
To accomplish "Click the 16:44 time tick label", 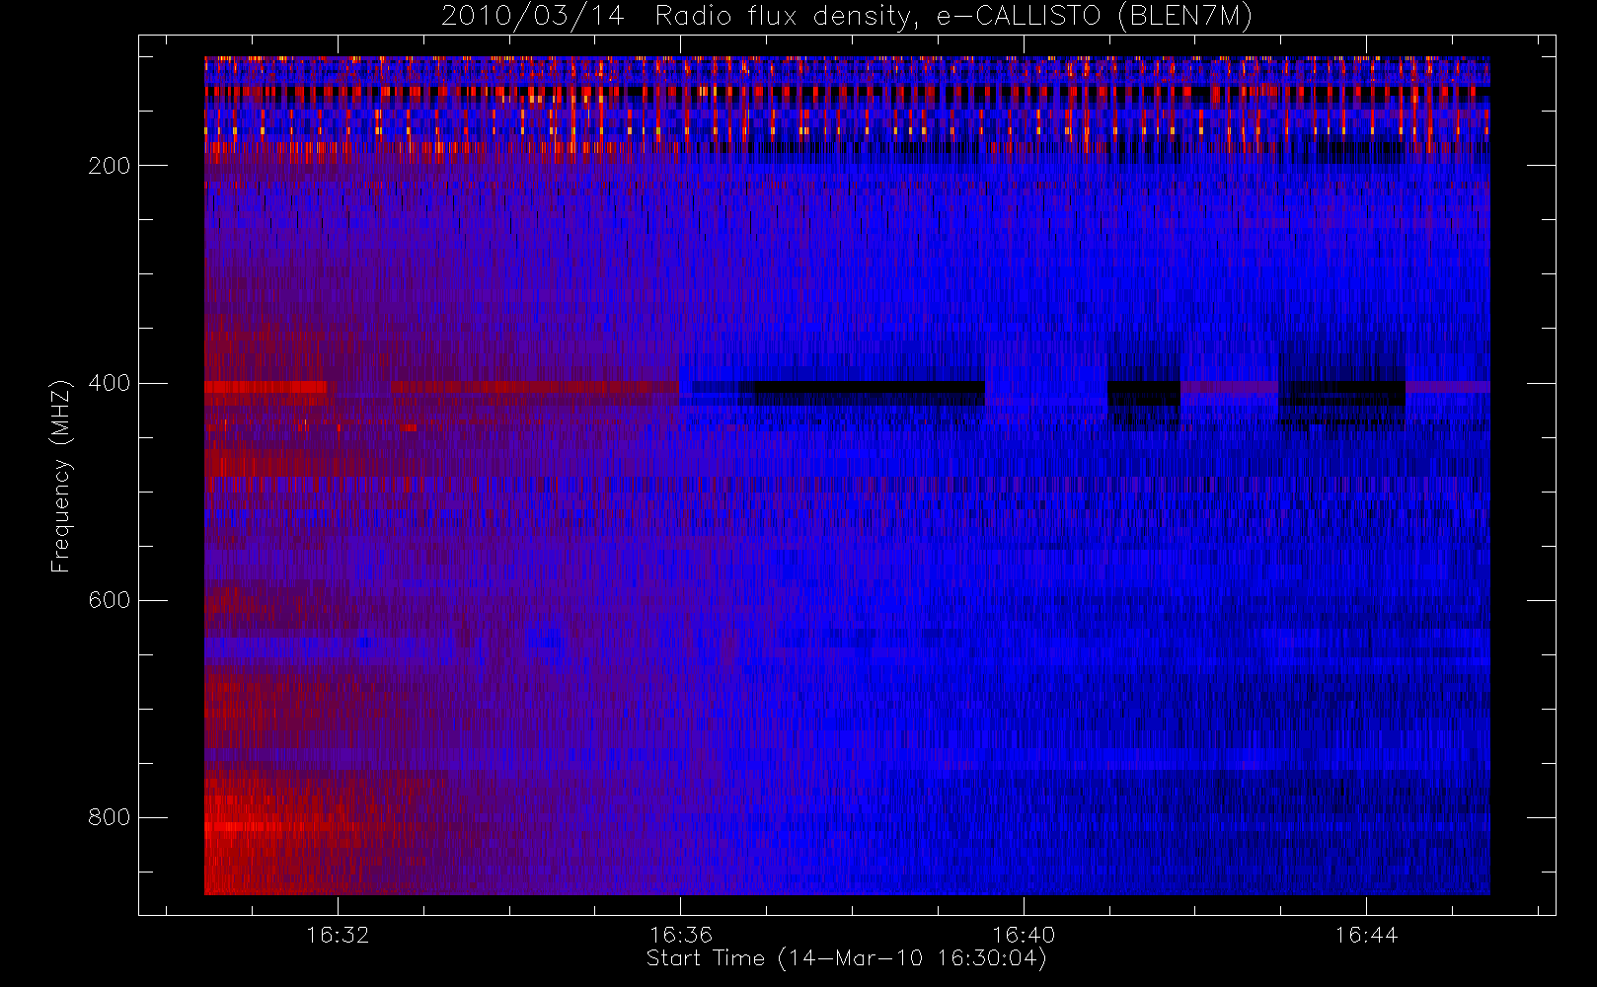I will pyautogui.click(x=1366, y=935).
